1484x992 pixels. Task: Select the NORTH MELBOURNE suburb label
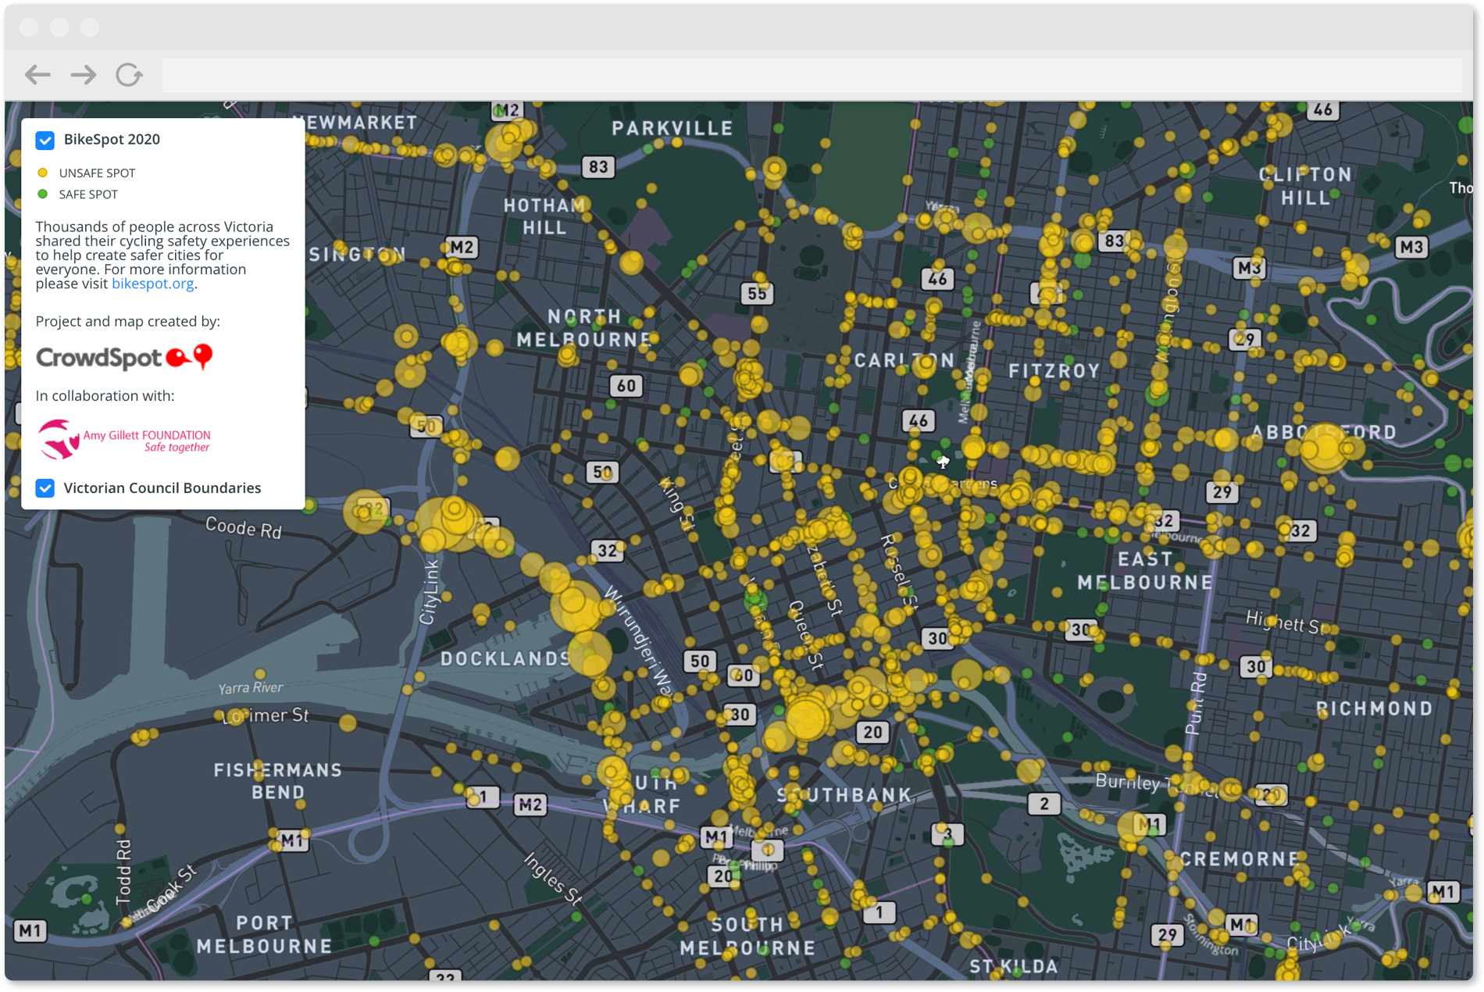(x=584, y=328)
